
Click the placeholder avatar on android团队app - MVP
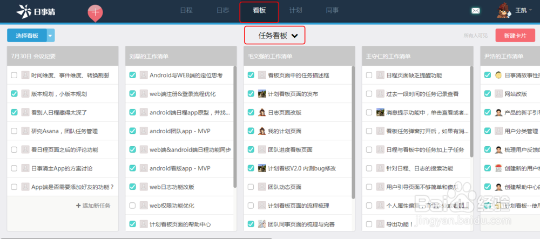tap(144, 131)
